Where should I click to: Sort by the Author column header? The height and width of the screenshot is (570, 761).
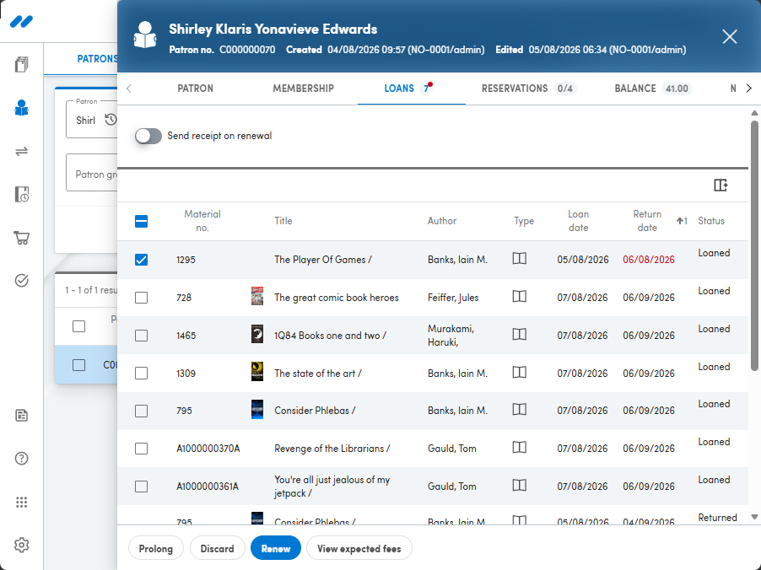coord(441,221)
